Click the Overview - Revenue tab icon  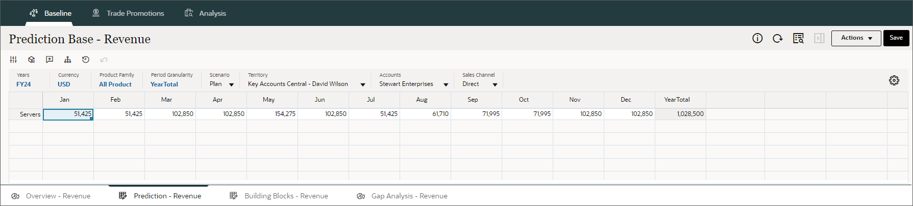15,196
